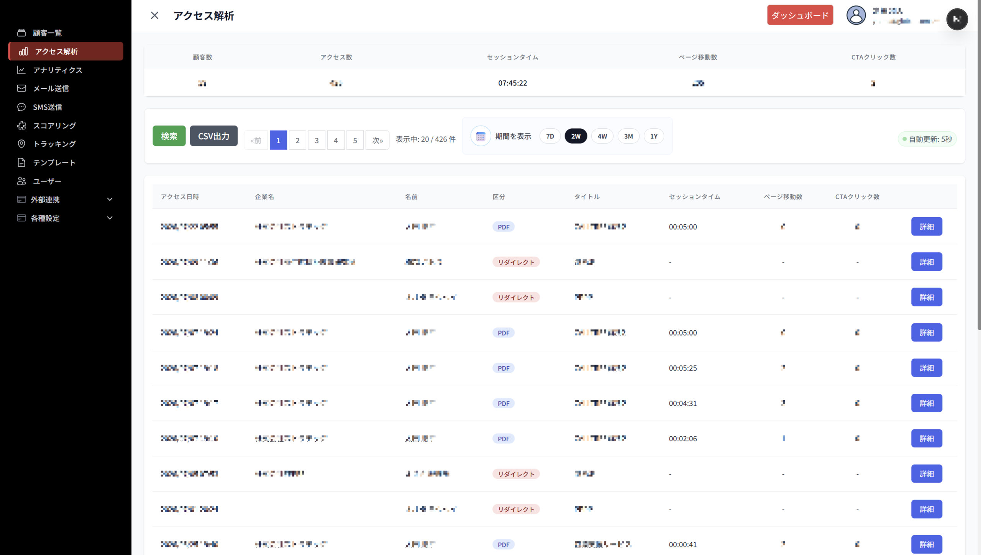The width and height of the screenshot is (981, 555).
Task: Go to page 3 of results
Action: pyautogui.click(x=317, y=140)
